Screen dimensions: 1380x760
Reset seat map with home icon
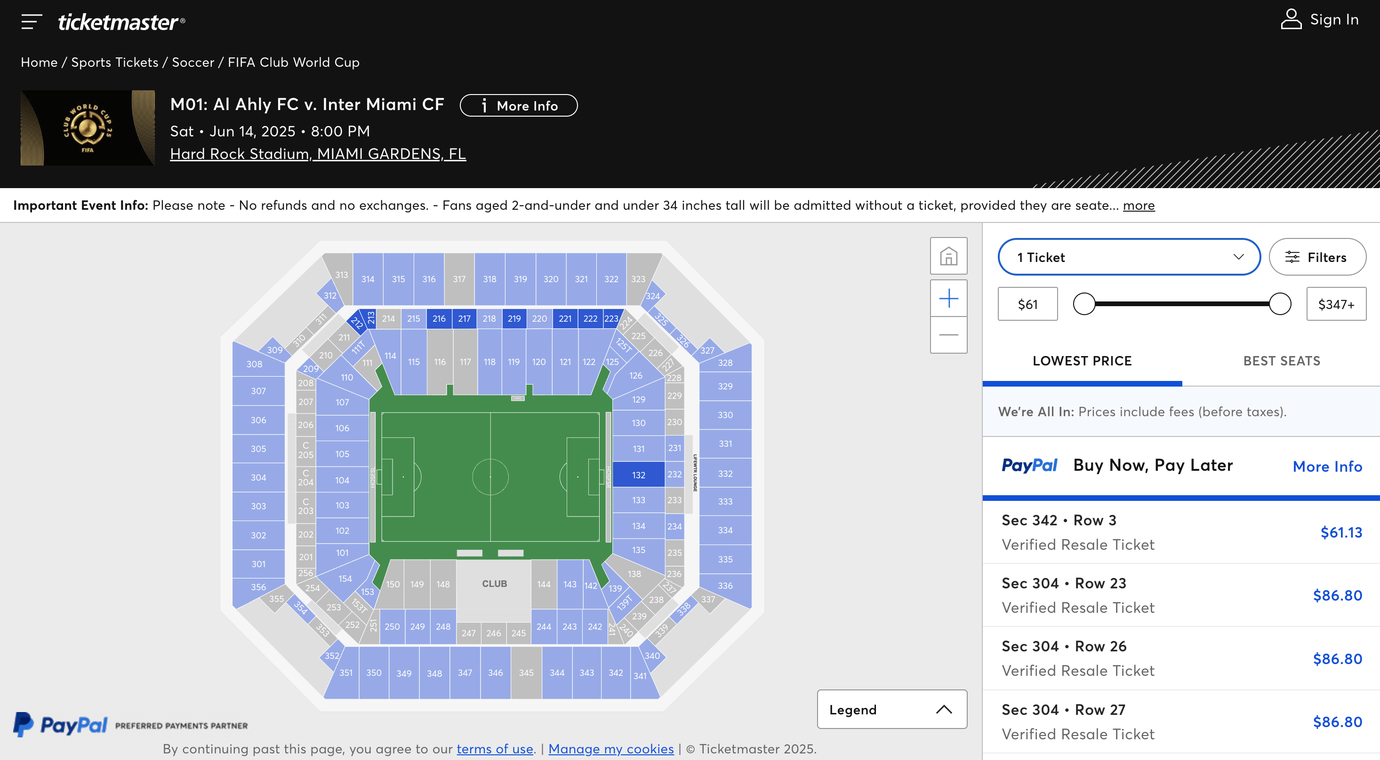click(x=947, y=256)
